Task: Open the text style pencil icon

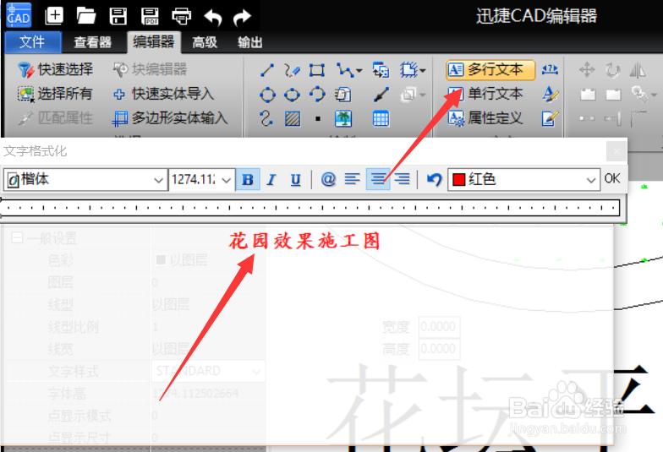Action: [550, 95]
